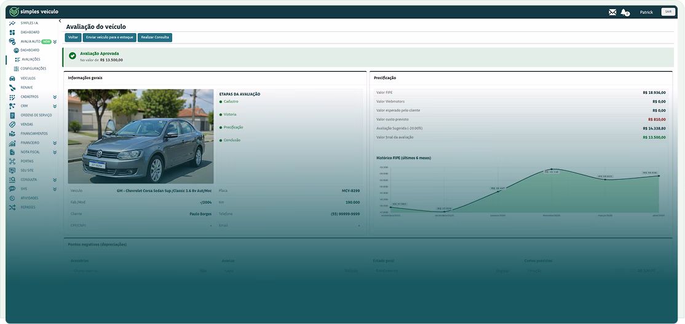Click the vehicle photo thumbnail
The image size is (685, 324).
point(141,136)
